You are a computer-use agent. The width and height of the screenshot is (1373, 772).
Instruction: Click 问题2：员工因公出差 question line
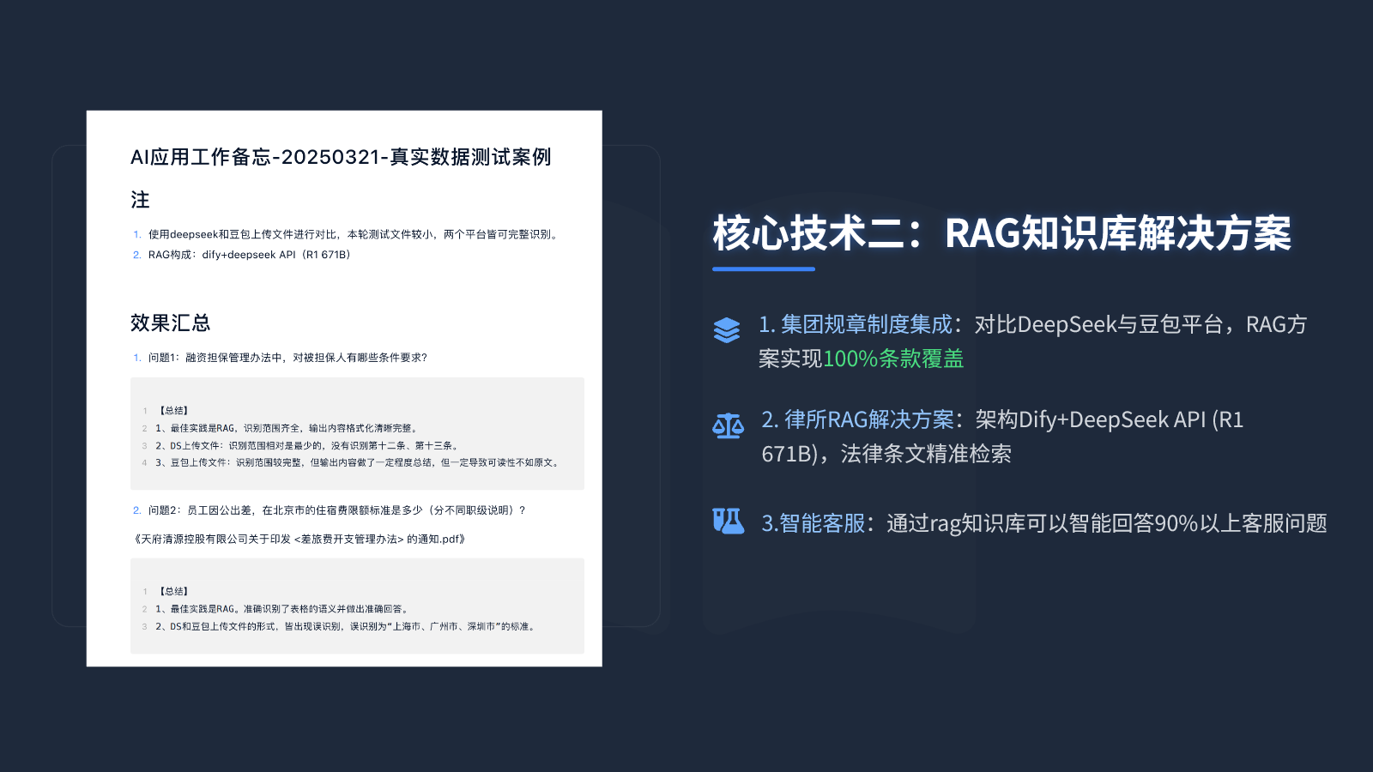(x=337, y=510)
